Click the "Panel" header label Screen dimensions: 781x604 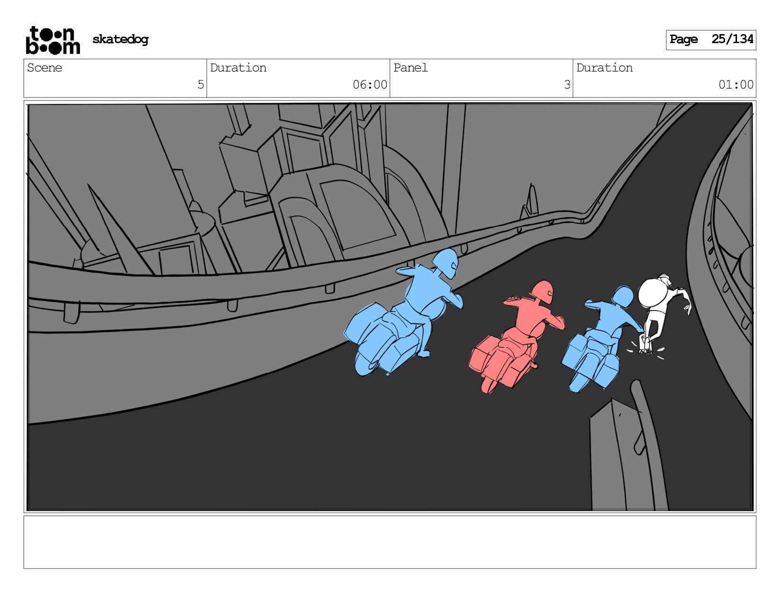click(x=410, y=68)
